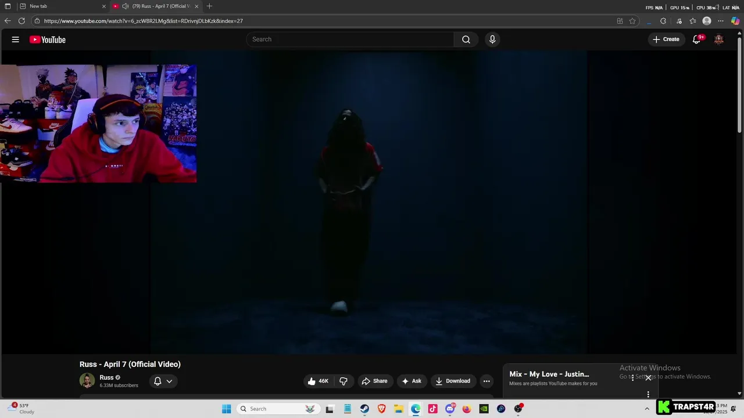Open the YouTube account avatar menu
Screen dimensions: 744x418
tap(719, 39)
